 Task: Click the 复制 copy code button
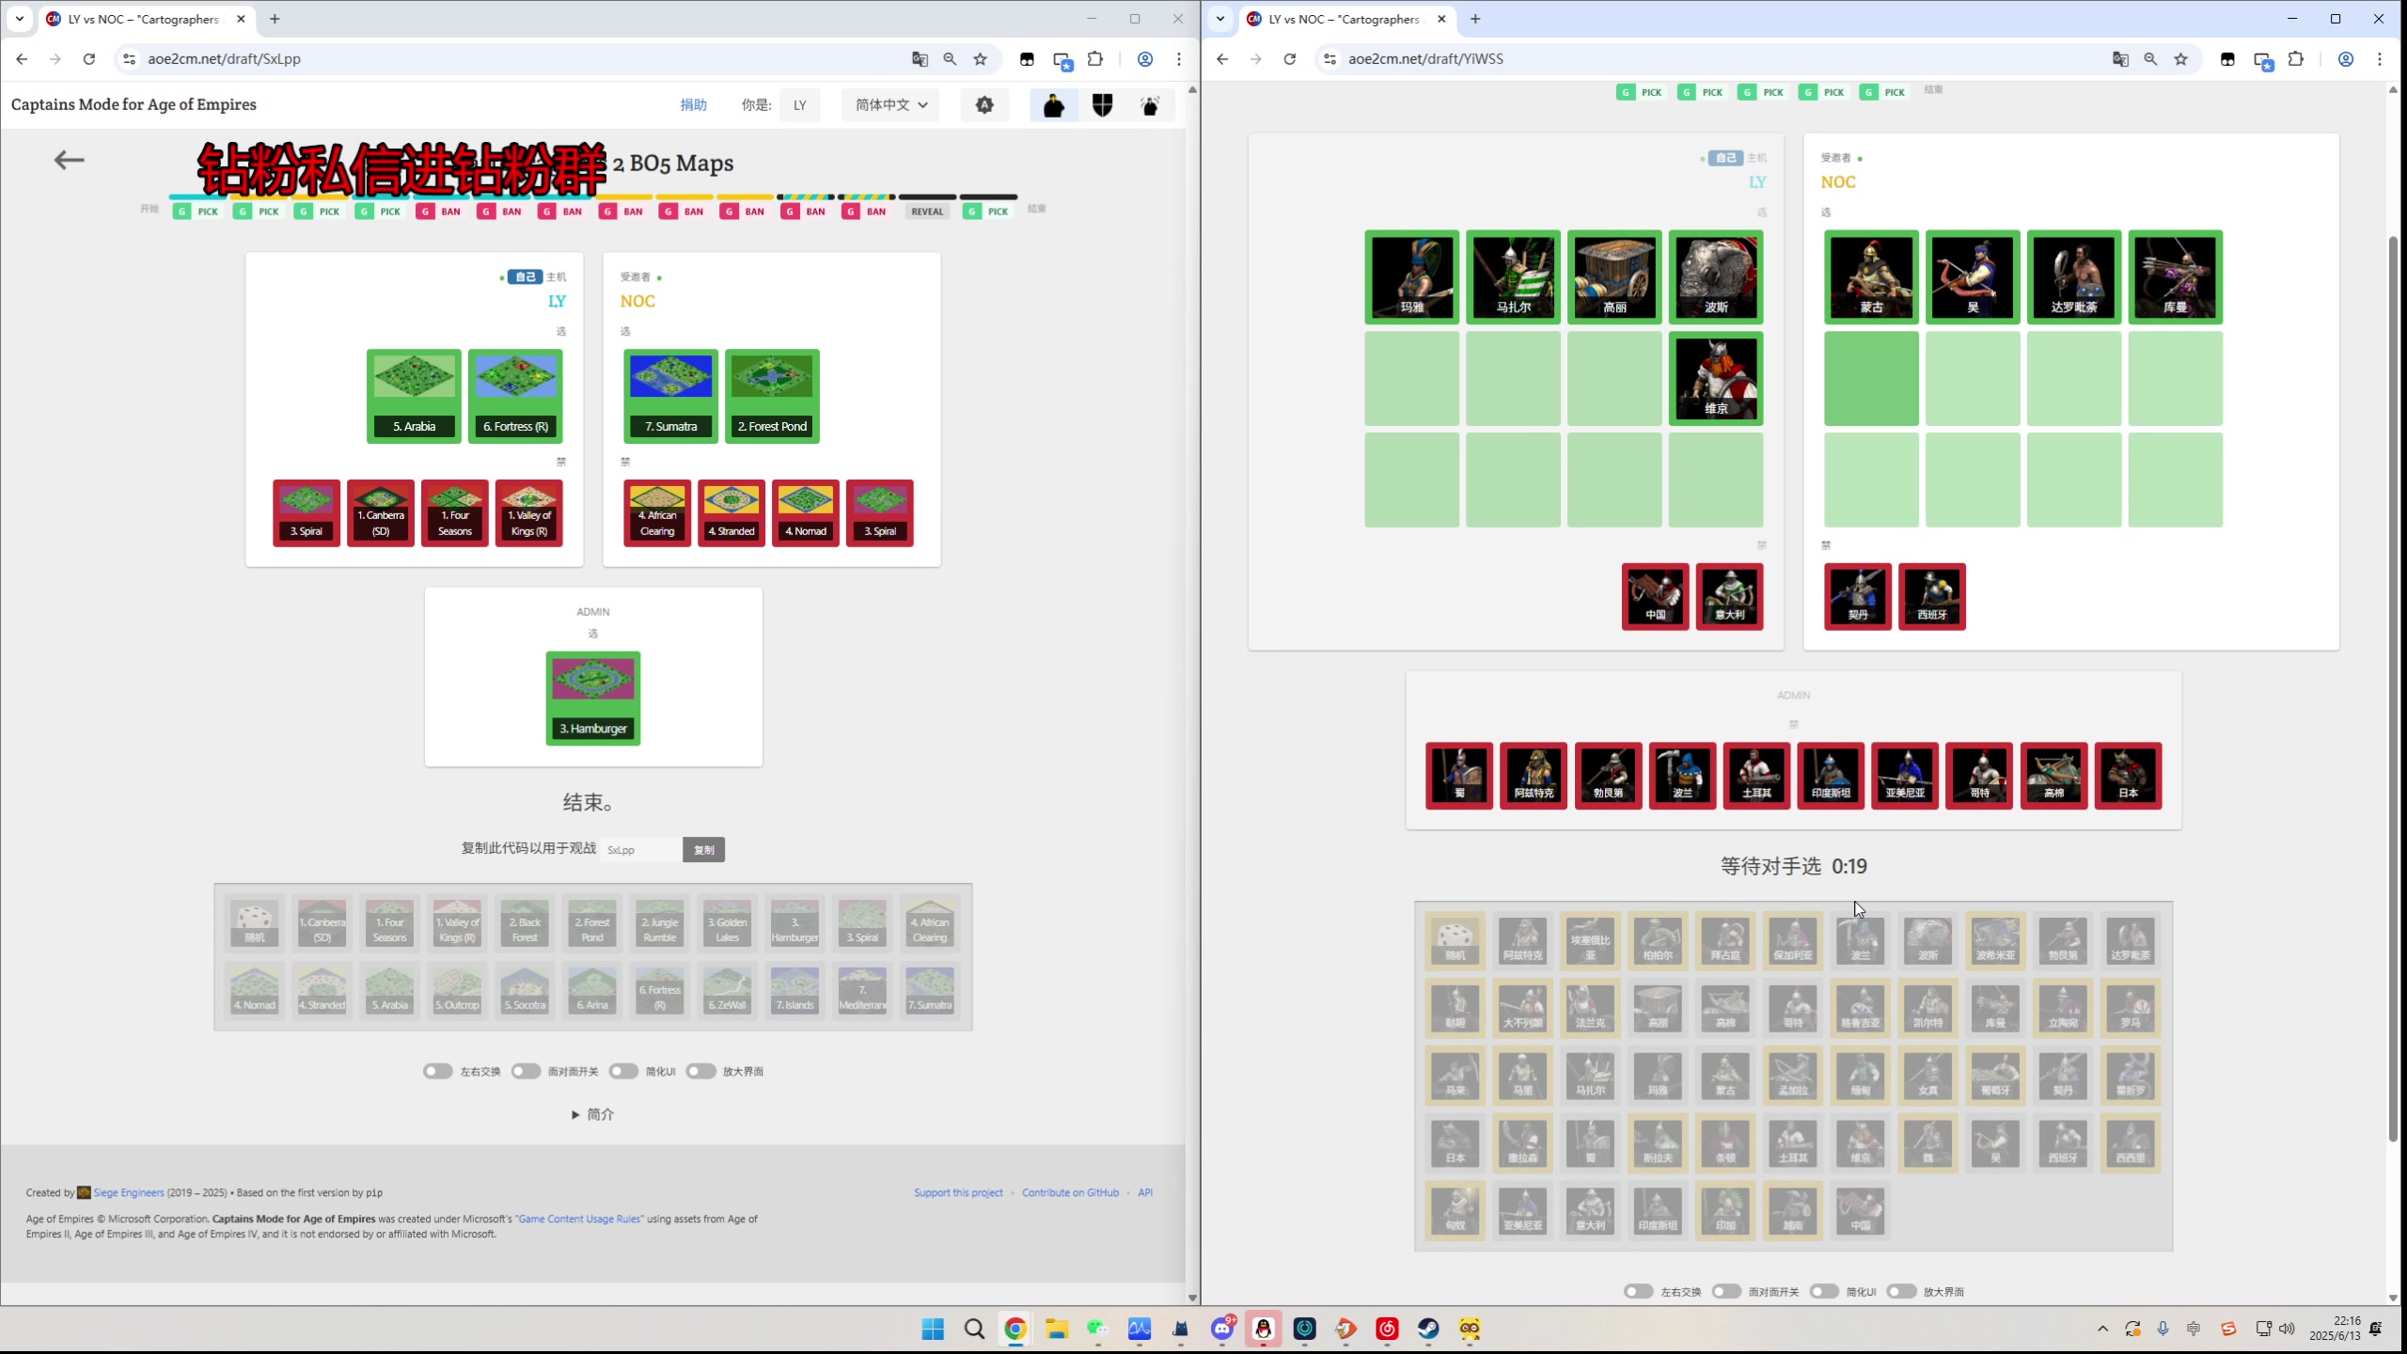pyautogui.click(x=703, y=850)
